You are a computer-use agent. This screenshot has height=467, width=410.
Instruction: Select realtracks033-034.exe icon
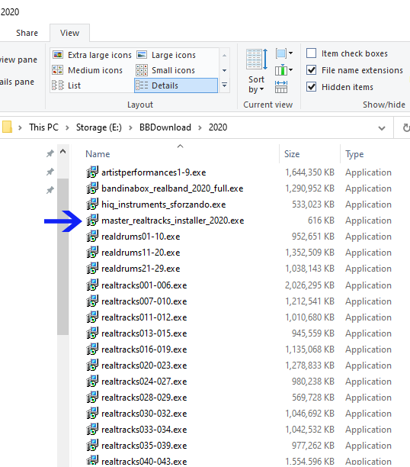92,429
